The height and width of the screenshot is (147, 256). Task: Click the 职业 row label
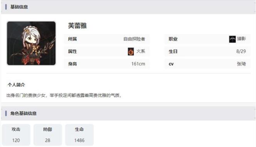[173, 39]
